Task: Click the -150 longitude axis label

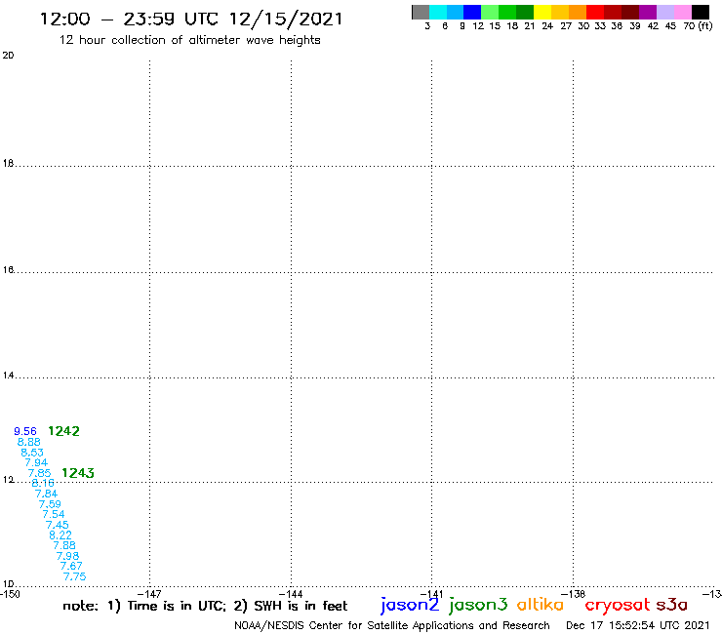Action: (10, 594)
